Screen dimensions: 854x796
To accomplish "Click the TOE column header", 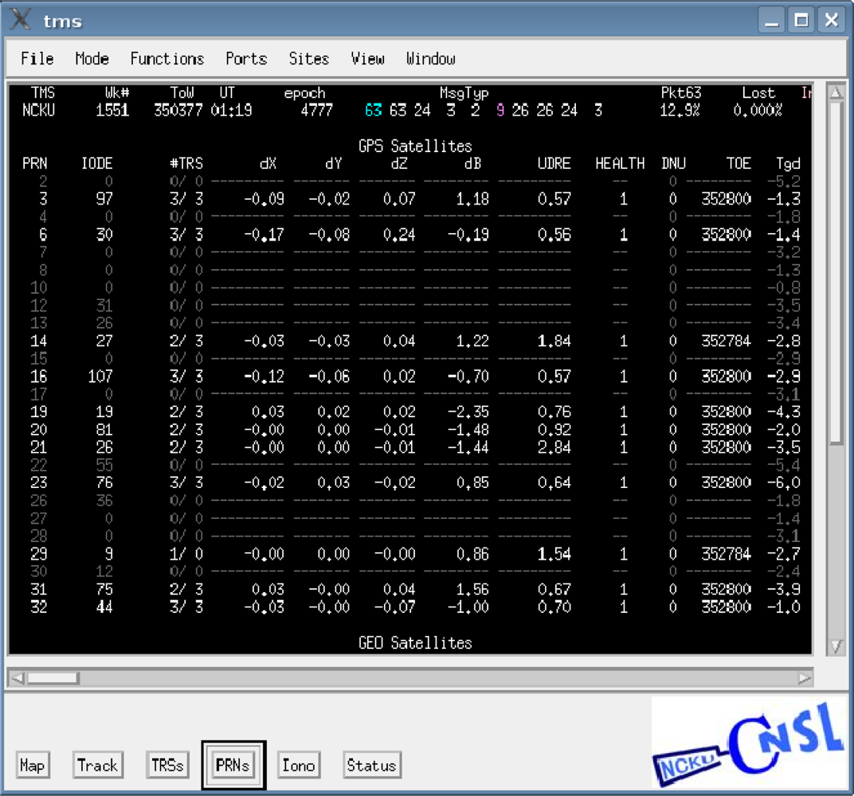I will pos(738,163).
